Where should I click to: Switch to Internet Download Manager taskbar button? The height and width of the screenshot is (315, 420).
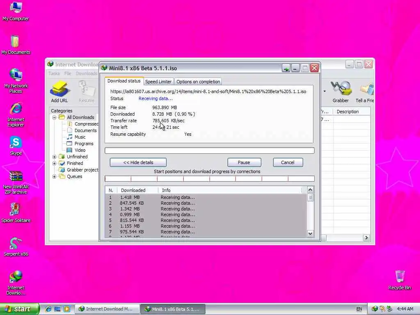point(107,309)
